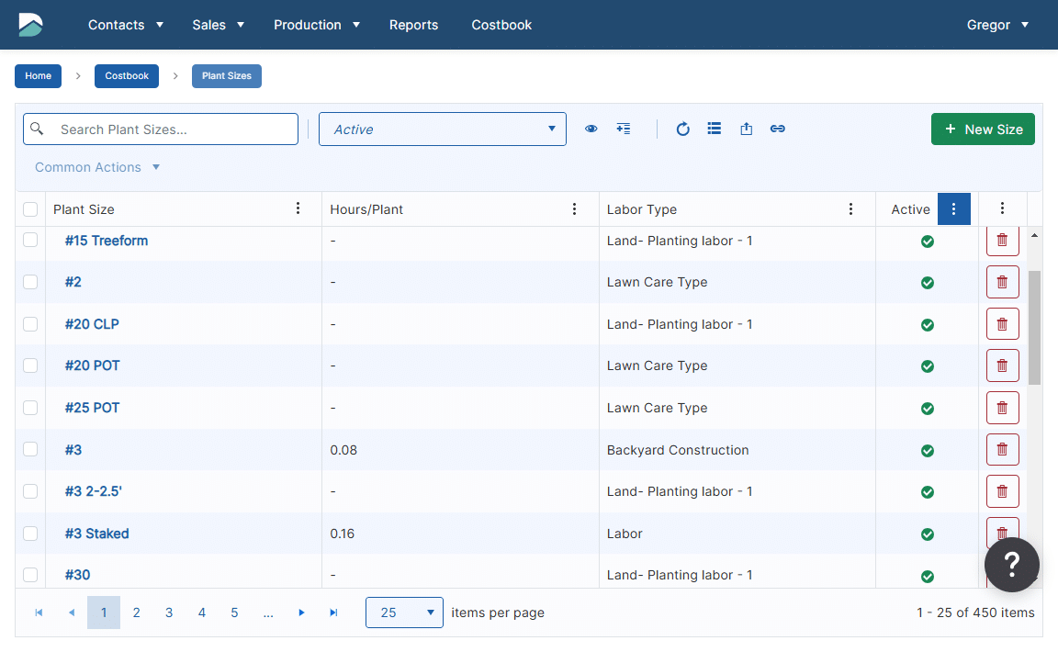
Task: Go to the Reports menu item
Action: point(413,25)
